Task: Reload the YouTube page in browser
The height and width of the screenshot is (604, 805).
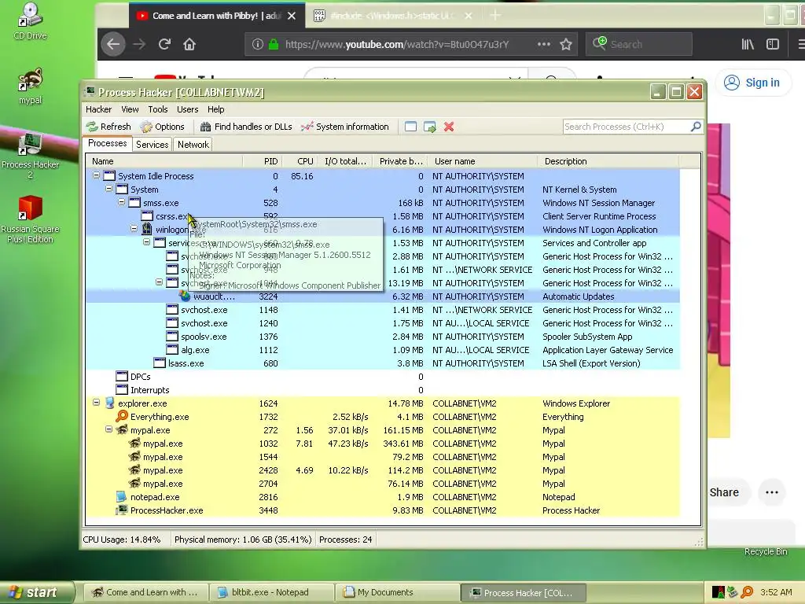Action: [x=164, y=44]
